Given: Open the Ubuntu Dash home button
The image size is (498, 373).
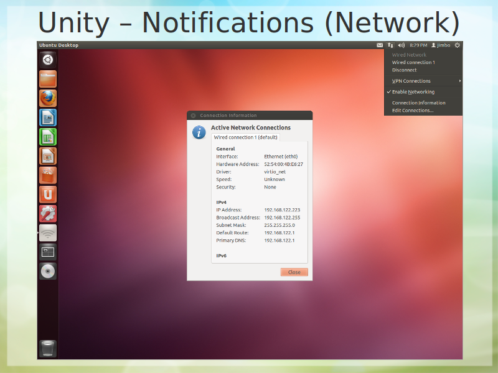Looking at the screenshot, I should pyautogui.click(x=48, y=60).
